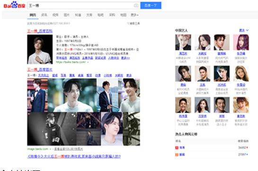This screenshot has height=171, width=258.
Task: Click the Baike result profile photo
Action: (x=40, y=49)
